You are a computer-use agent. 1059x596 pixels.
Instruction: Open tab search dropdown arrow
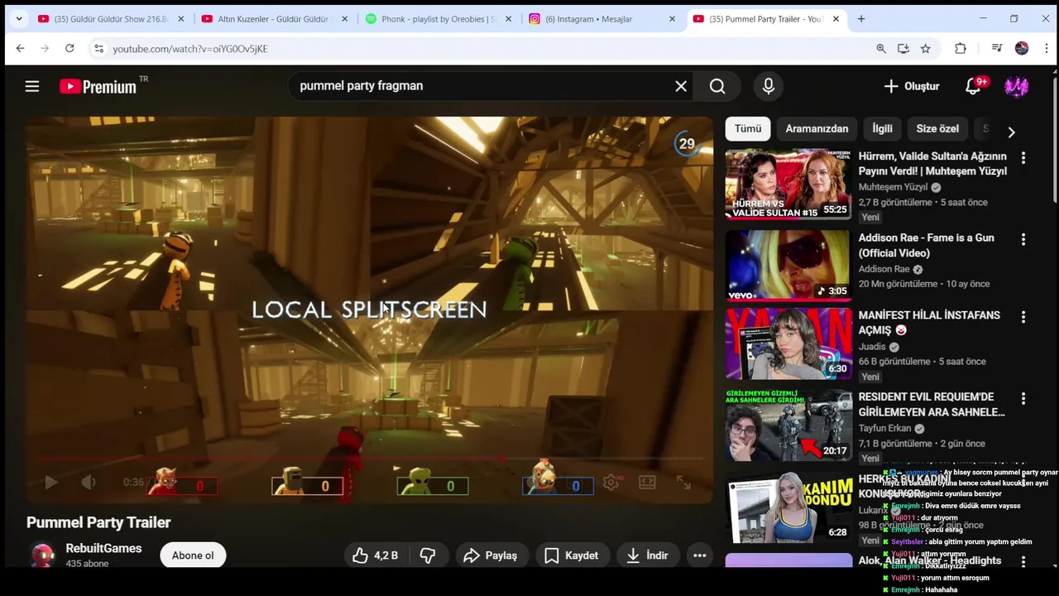(x=18, y=18)
